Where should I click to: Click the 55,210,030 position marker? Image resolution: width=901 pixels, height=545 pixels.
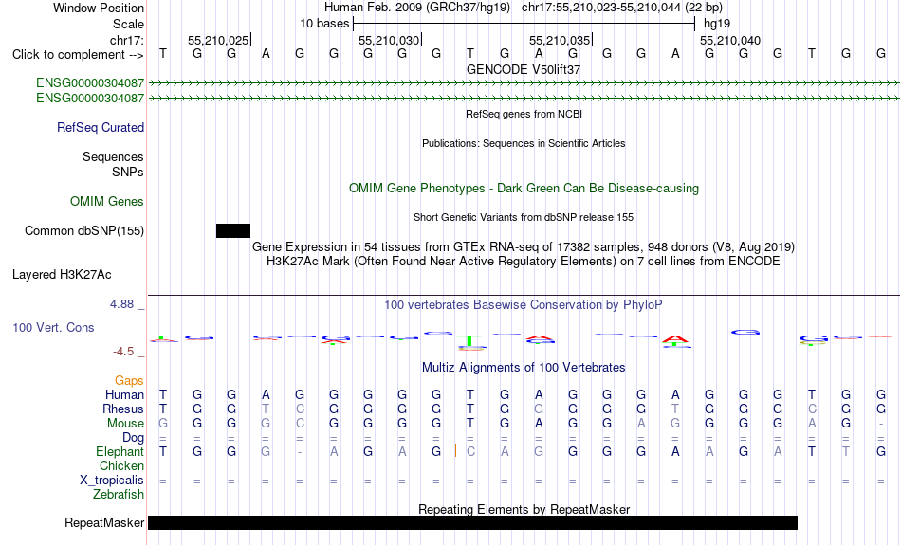[x=390, y=40]
